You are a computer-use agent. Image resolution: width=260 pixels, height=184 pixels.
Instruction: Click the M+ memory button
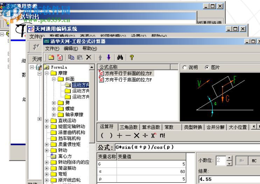242,161
